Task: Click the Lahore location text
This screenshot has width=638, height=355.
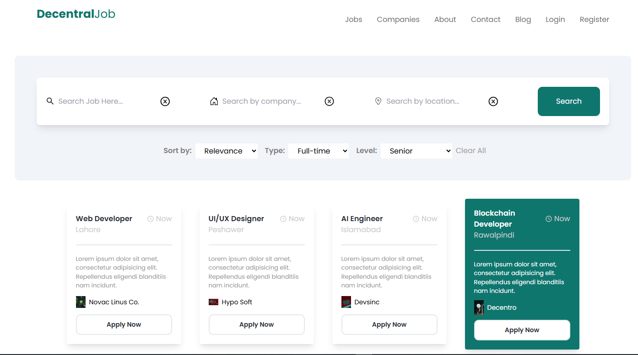Action: click(88, 230)
